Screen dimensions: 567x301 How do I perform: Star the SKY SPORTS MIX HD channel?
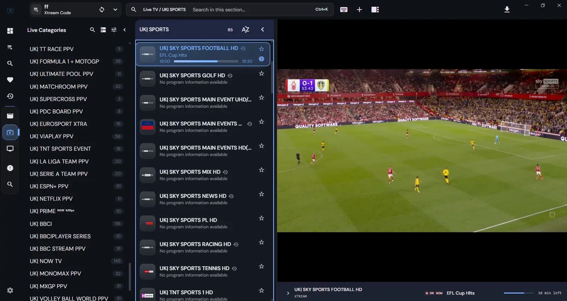click(261, 170)
